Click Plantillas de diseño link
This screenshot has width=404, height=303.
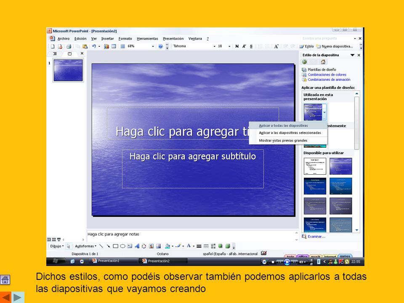(x=322, y=69)
